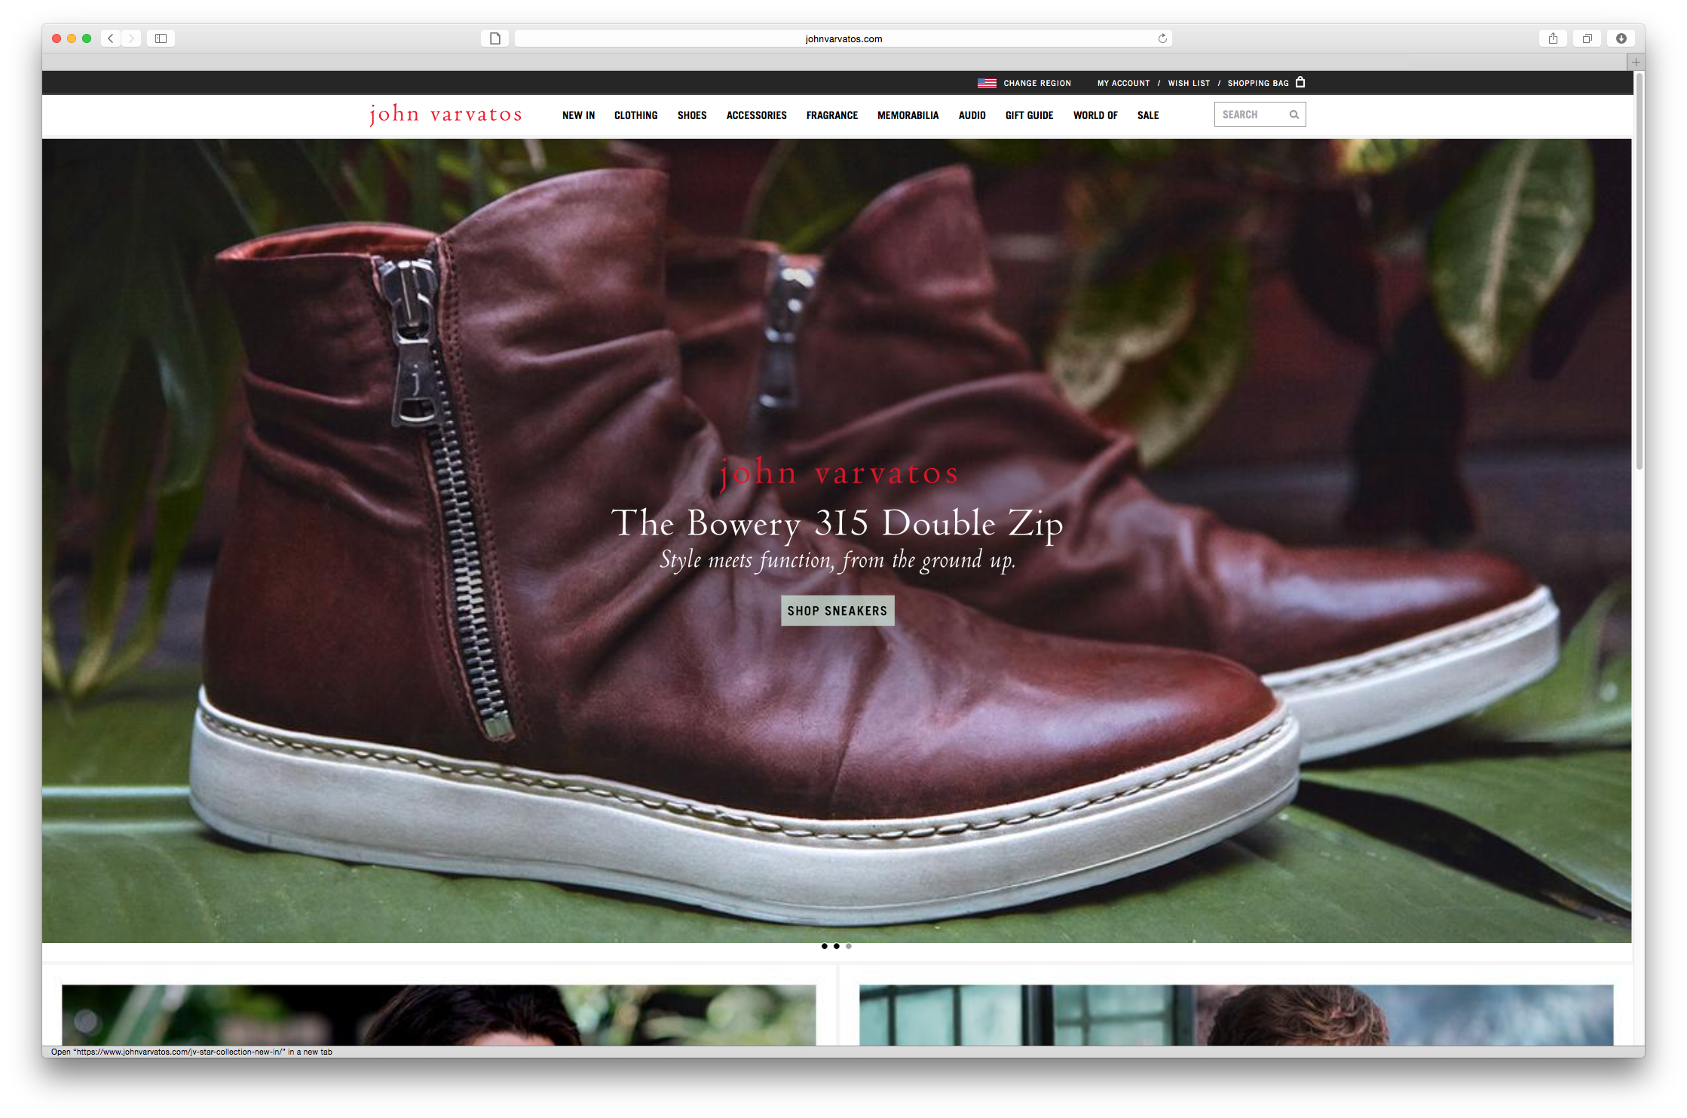Image resolution: width=1687 pixels, height=1118 pixels.
Task: Show all tabs overview icon
Action: pyautogui.click(x=1587, y=38)
